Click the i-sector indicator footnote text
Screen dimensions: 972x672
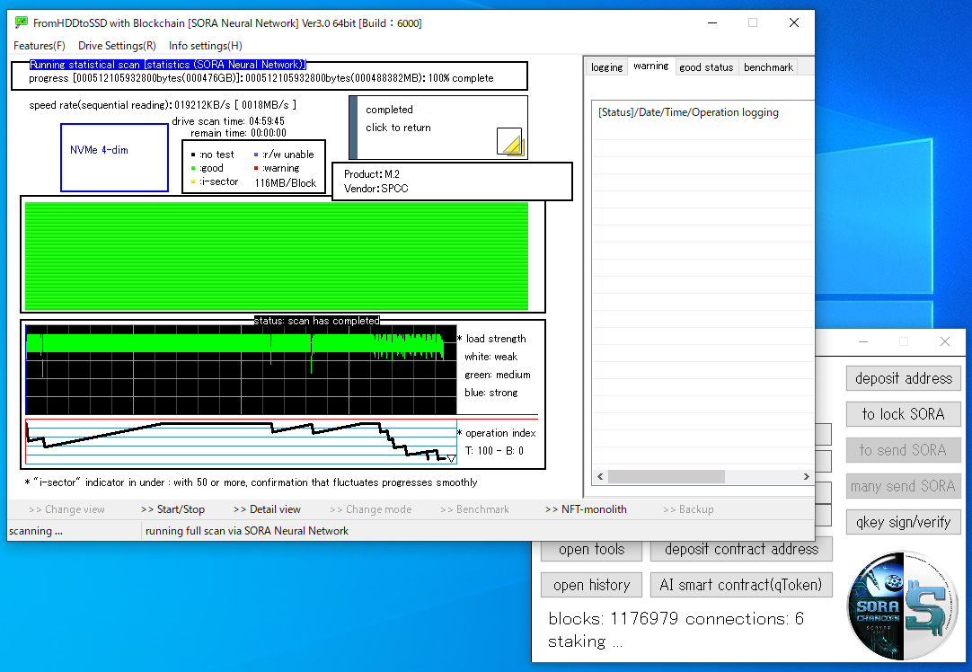tap(251, 482)
